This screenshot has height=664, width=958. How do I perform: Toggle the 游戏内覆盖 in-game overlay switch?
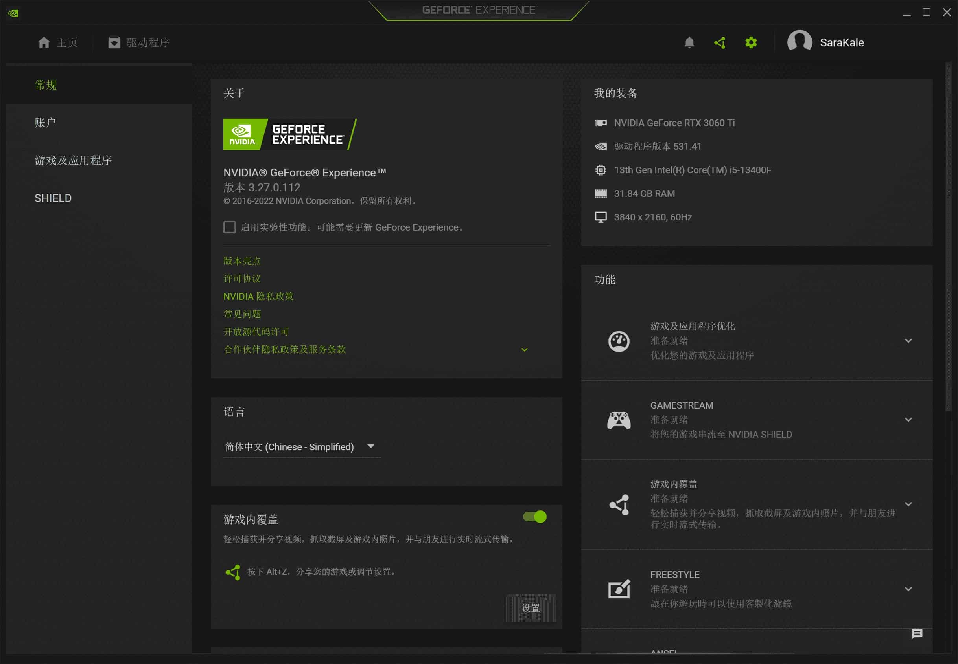click(x=534, y=517)
